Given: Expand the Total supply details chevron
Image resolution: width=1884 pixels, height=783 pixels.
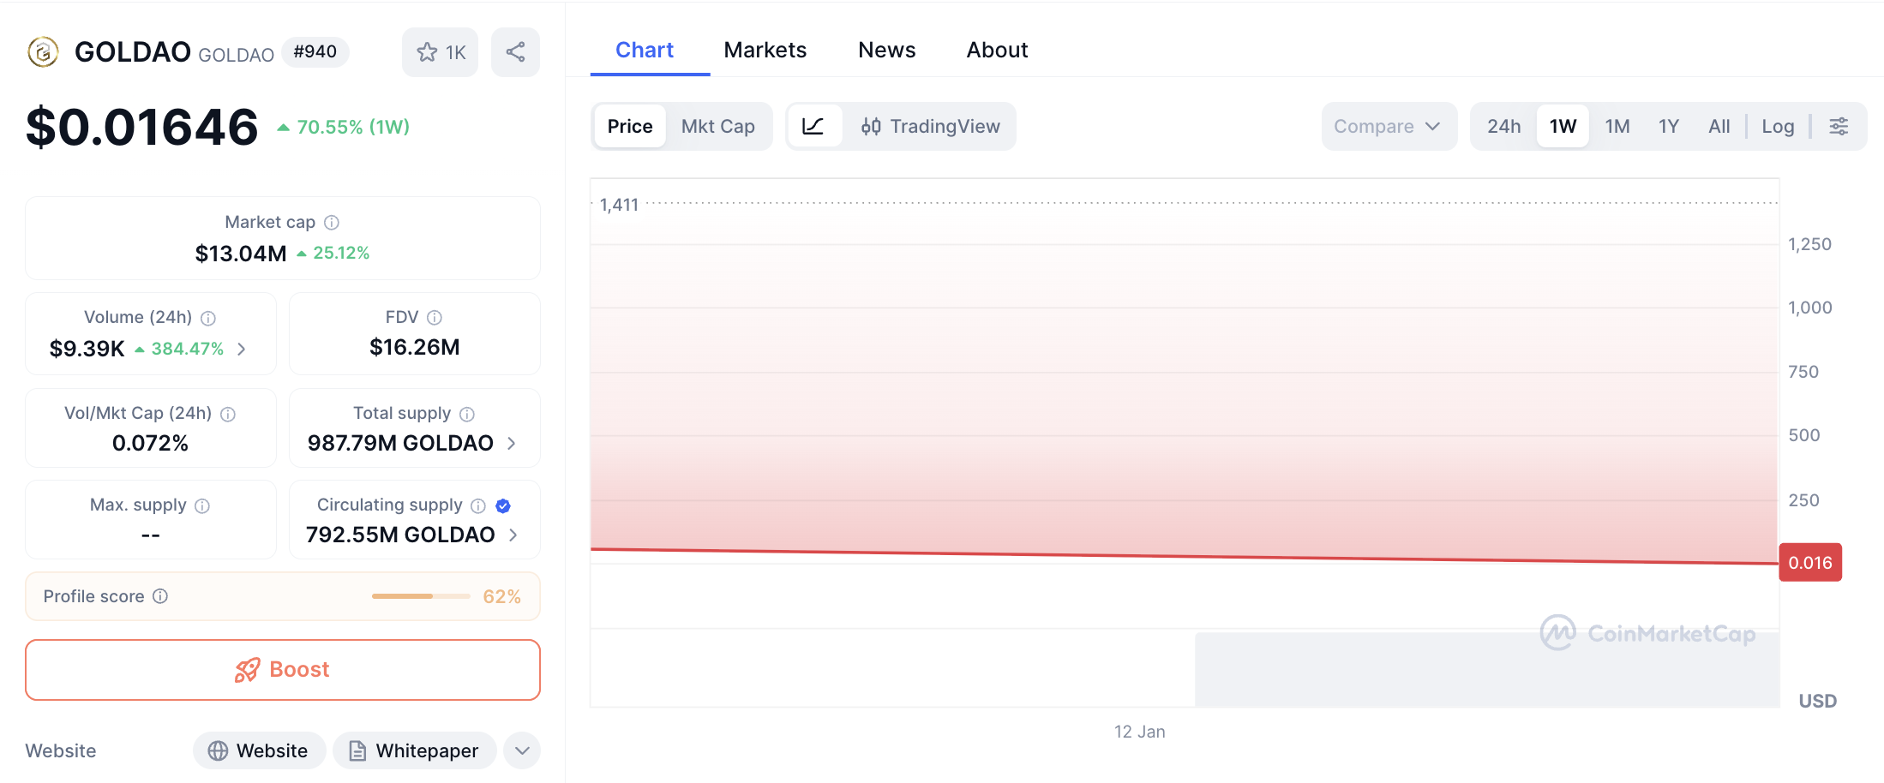Looking at the screenshot, I should pos(512,443).
